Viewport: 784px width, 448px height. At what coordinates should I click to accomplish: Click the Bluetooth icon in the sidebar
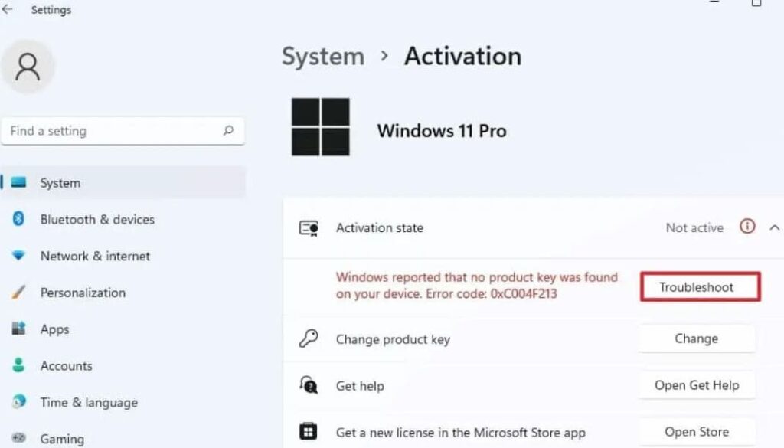pyautogui.click(x=17, y=220)
